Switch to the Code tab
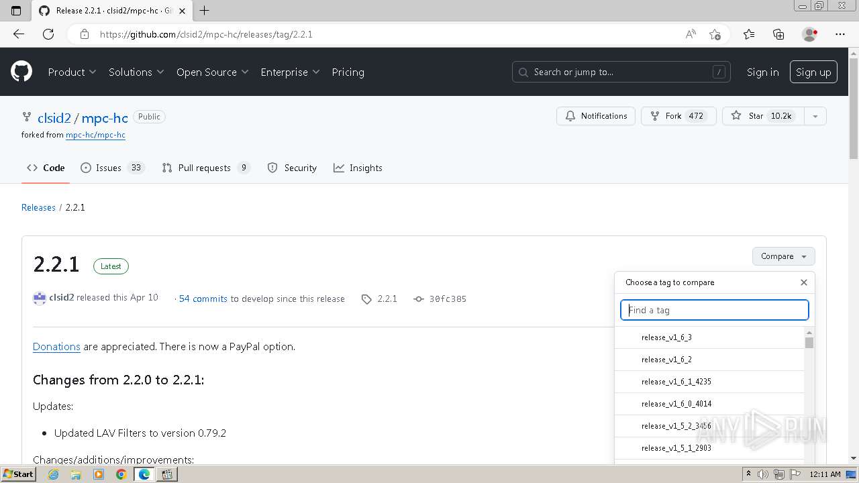The height and width of the screenshot is (483, 859). (x=46, y=168)
